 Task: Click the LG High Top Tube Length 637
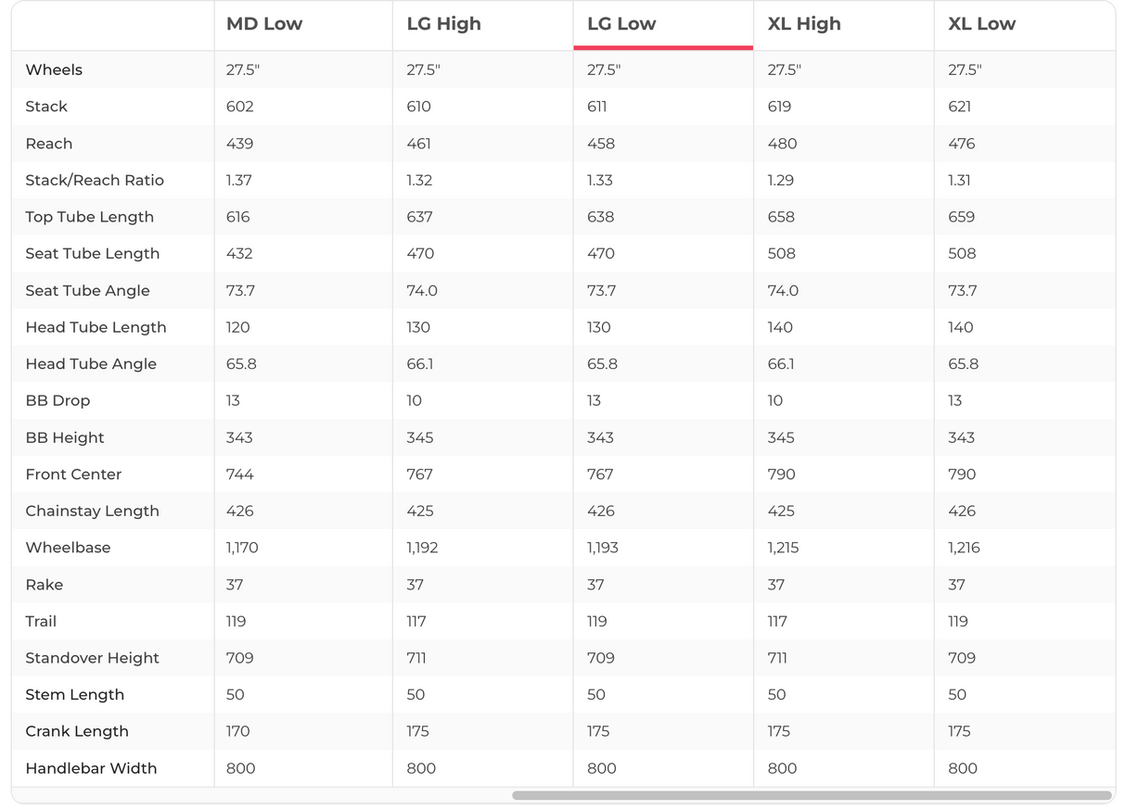(x=419, y=217)
